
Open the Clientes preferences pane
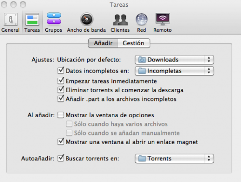pyautogui.click(x=120, y=23)
